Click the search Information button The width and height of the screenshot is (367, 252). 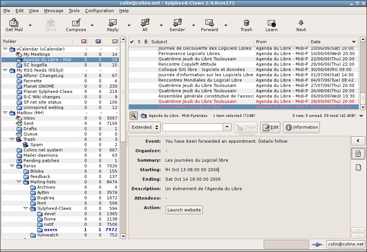coord(301,128)
